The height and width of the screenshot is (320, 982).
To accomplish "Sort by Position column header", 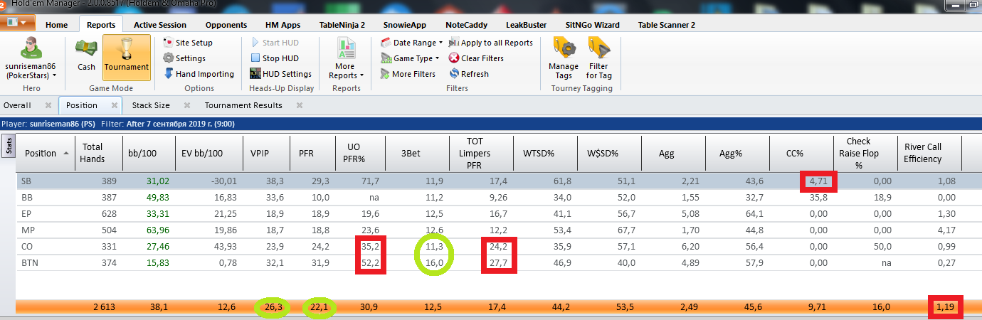I will pyautogui.click(x=45, y=153).
